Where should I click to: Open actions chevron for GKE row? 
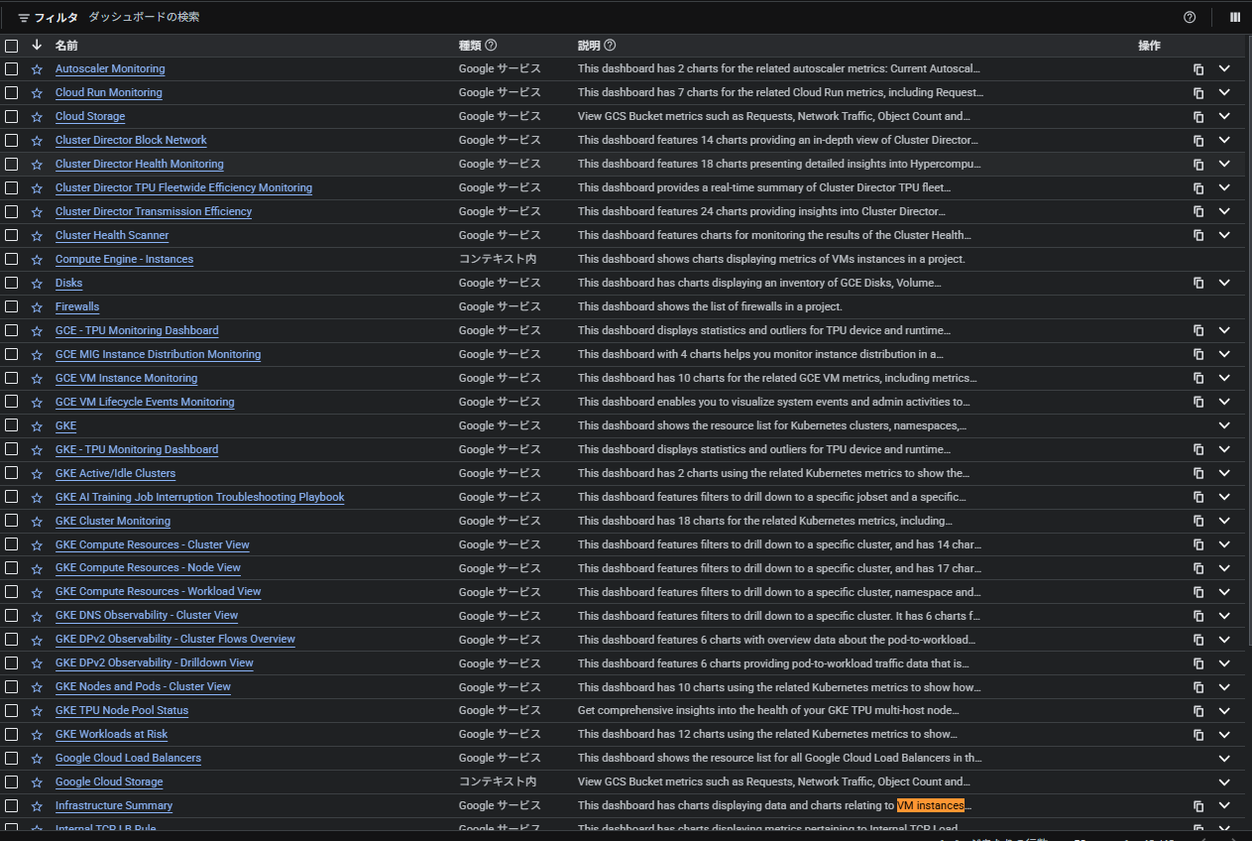[x=1224, y=426]
